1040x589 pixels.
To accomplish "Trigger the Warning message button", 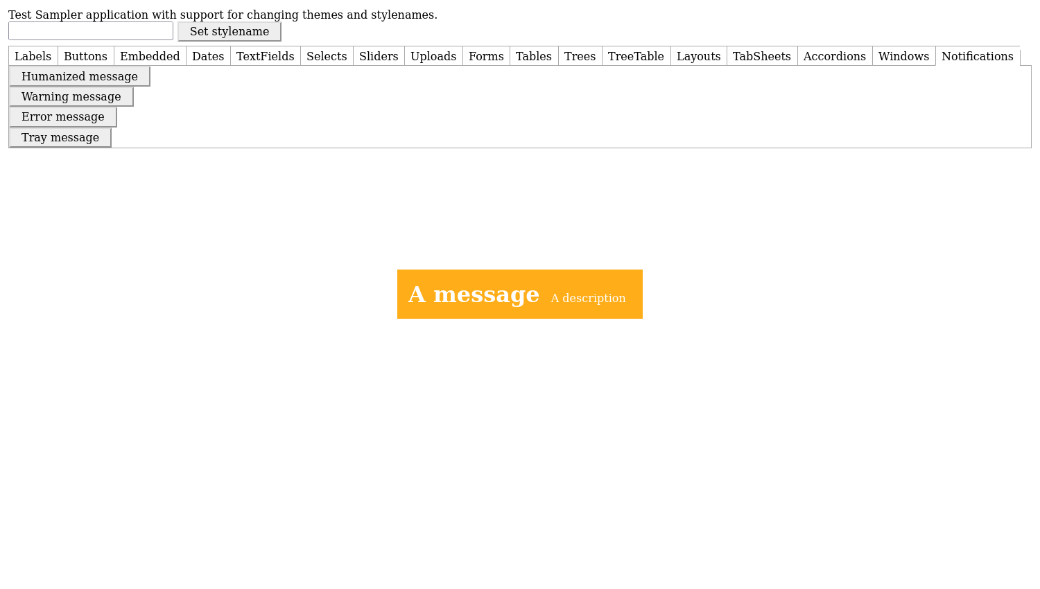I will click(x=71, y=96).
